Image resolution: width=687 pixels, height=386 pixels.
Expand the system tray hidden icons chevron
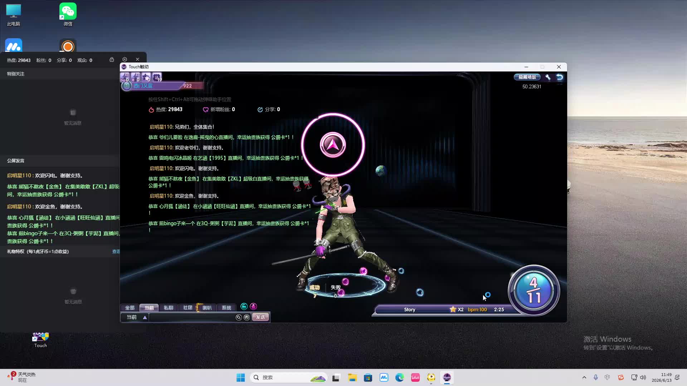584,377
